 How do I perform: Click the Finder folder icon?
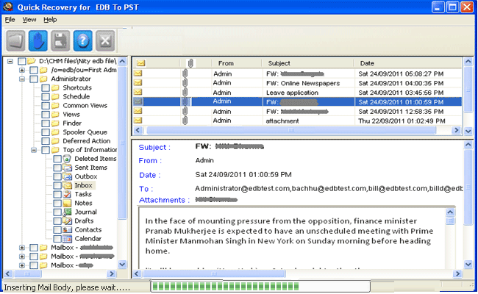click(x=55, y=123)
